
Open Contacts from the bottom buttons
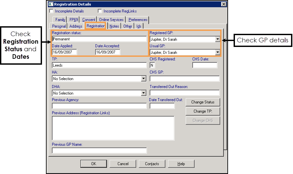pyautogui.click(x=152, y=164)
